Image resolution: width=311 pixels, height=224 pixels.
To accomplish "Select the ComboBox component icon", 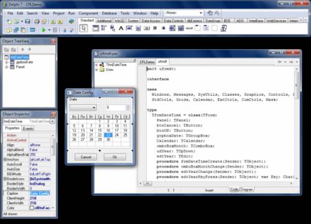I will tap(181, 28).
